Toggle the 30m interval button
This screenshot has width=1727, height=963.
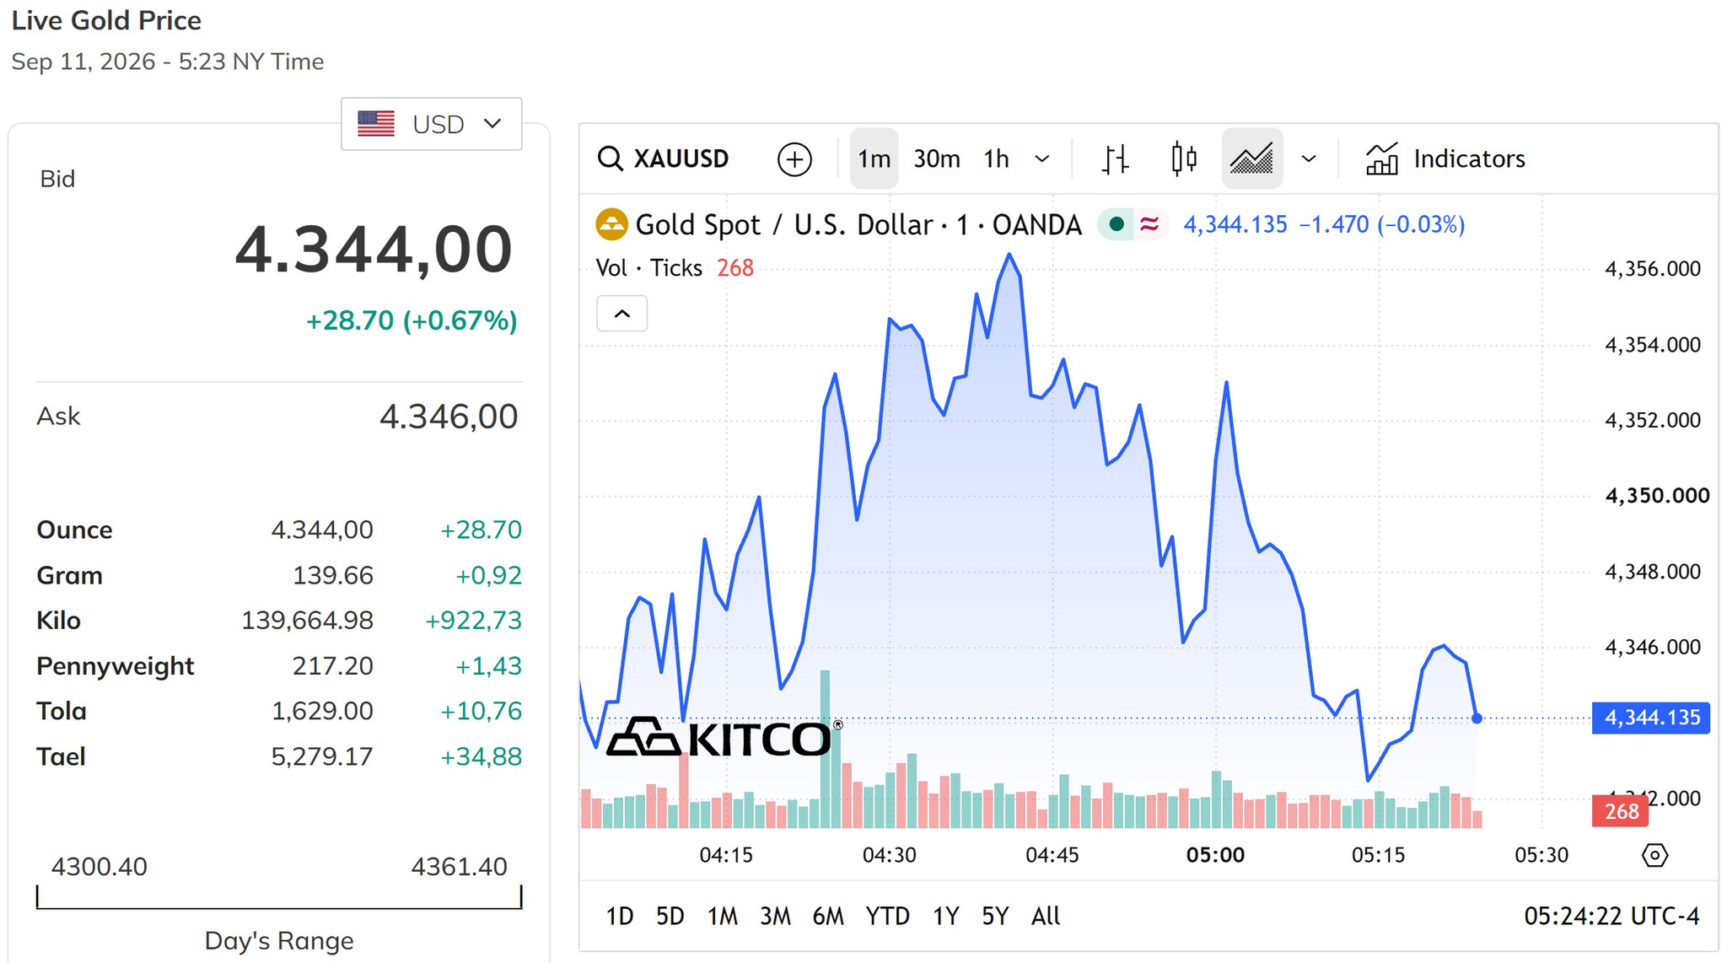pyautogui.click(x=937, y=159)
